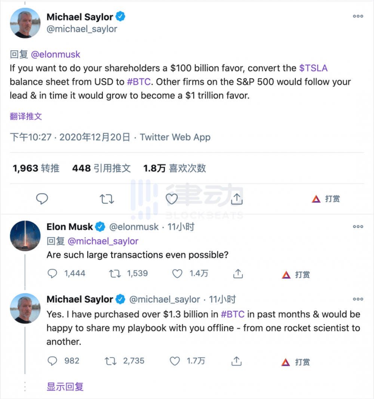Tip Elon Musk using the 打赏 triangle icon

point(286,275)
